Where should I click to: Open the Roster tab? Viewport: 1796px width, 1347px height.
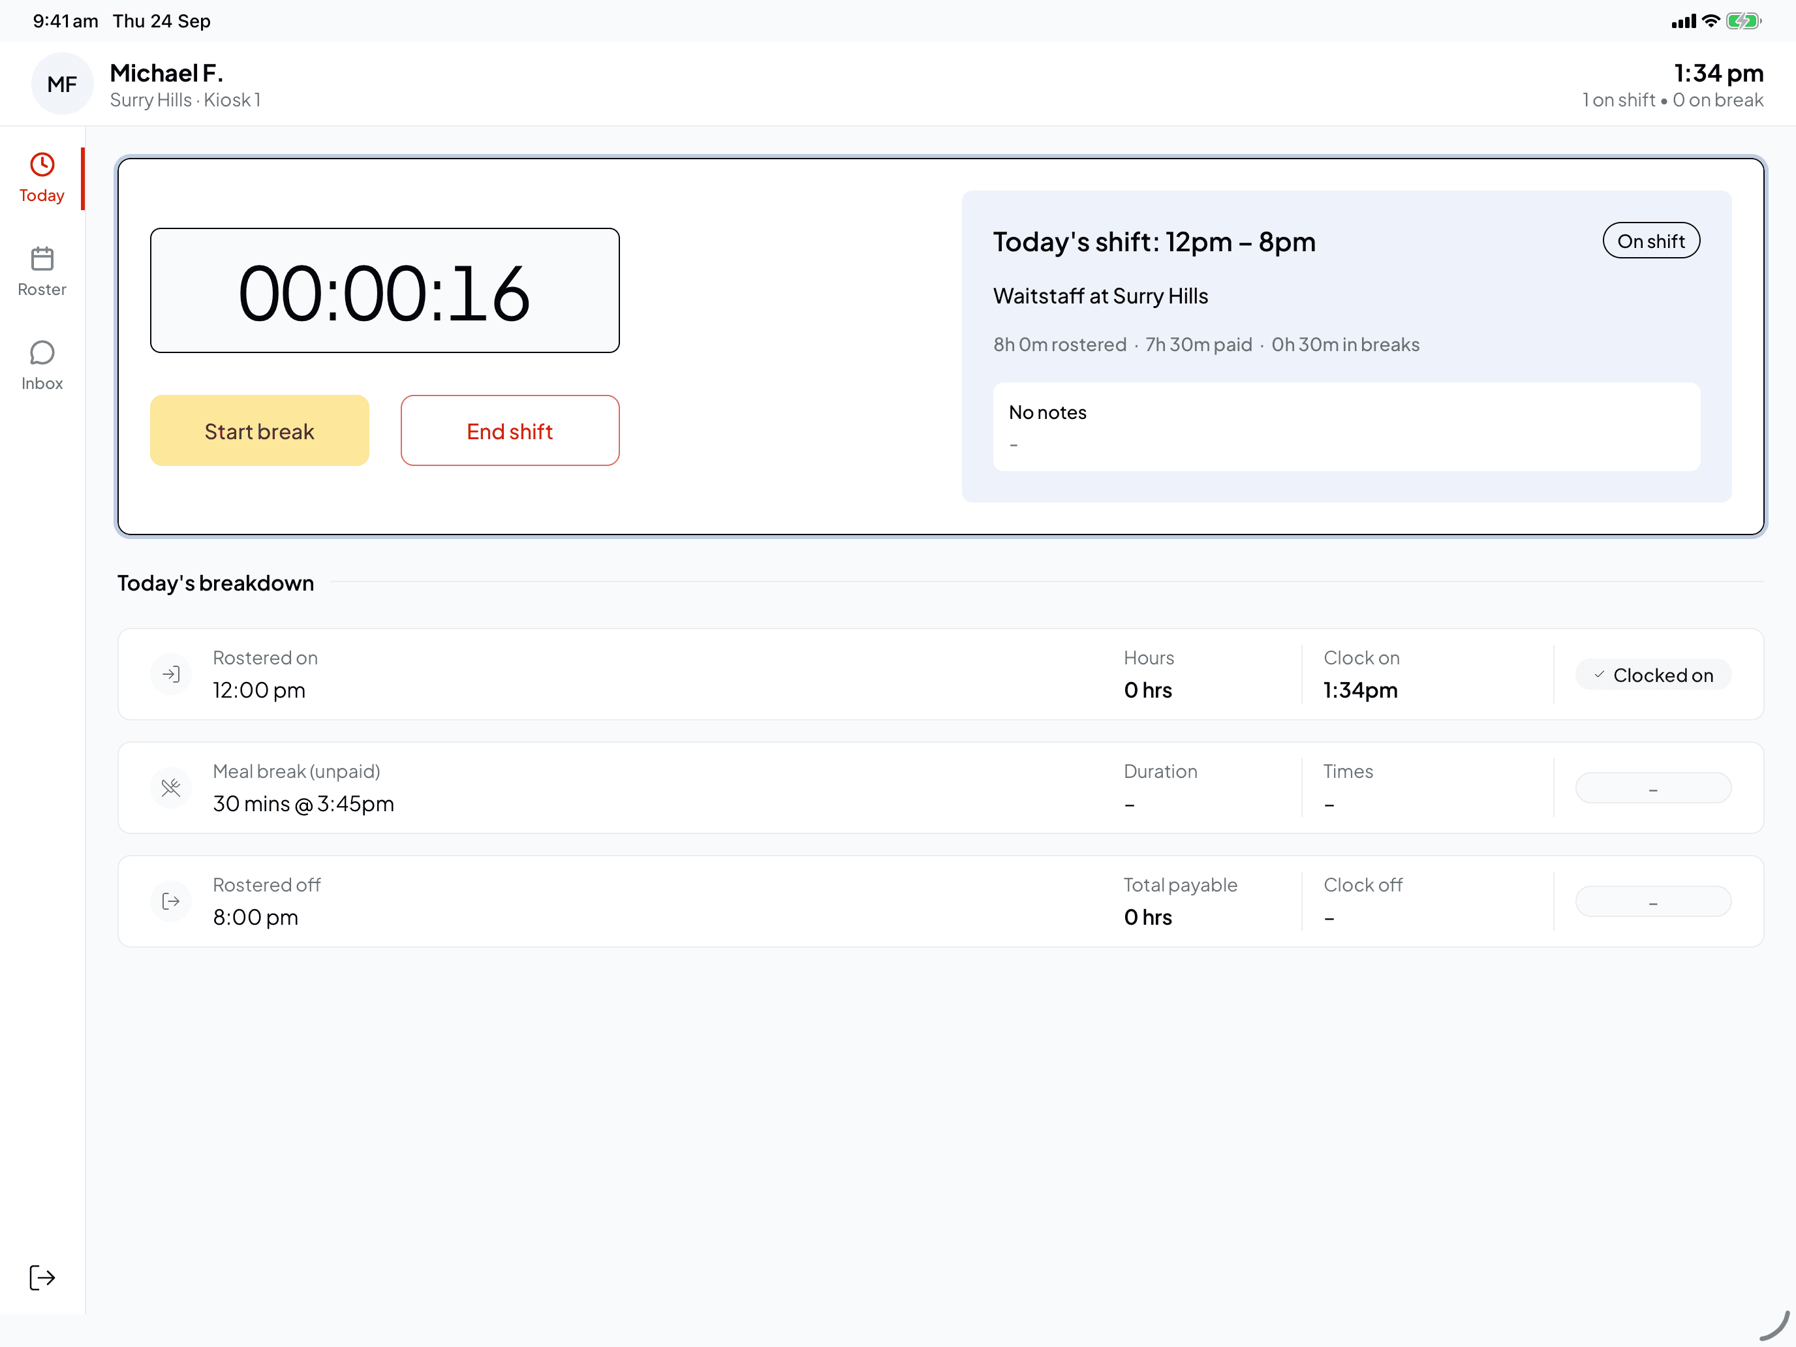41,272
